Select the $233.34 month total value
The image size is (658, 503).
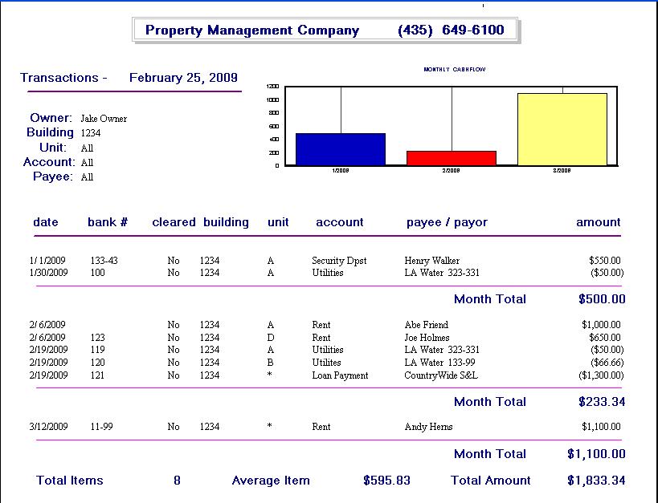(601, 402)
